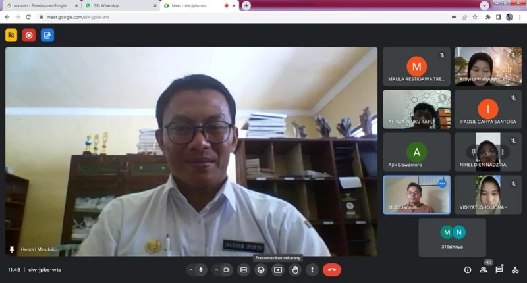
Task: Click camera permission icon in address bar
Action: pos(454,17)
